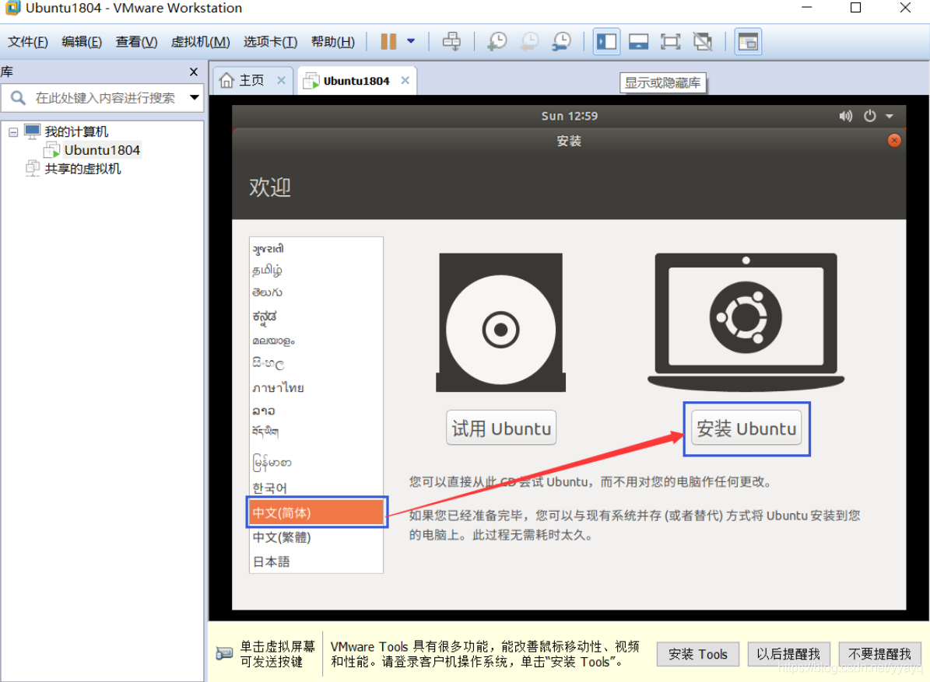The width and height of the screenshot is (930, 682).
Task: Open the 编辑(E) menu
Action: (82, 41)
